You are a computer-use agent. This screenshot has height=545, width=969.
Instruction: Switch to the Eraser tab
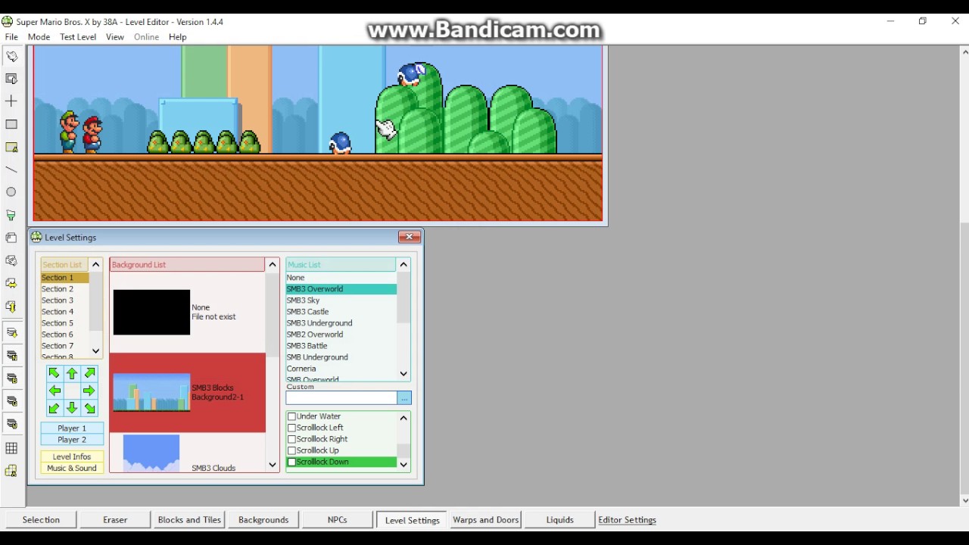(x=115, y=519)
